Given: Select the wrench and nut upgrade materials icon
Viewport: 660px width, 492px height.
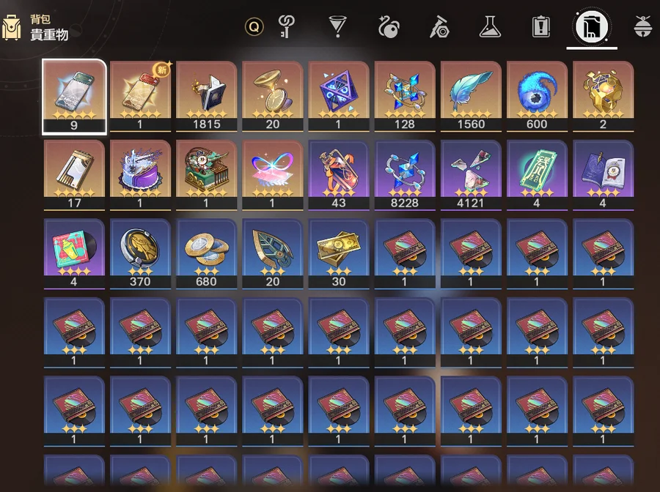Looking at the screenshot, I should [439, 26].
